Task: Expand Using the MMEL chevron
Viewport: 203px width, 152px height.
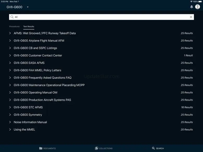Action: [10, 129]
